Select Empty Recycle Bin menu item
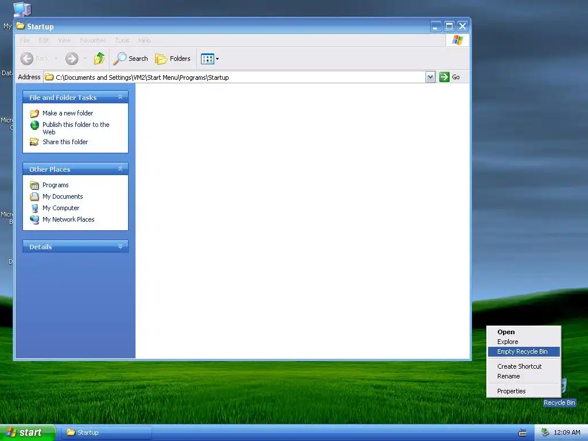 pos(524,351)
